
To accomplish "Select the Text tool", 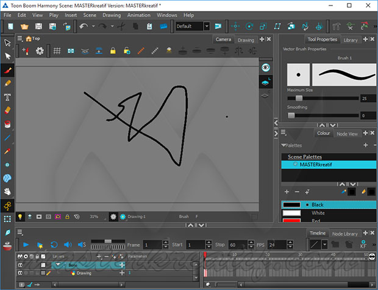I will tap(7, 97).
